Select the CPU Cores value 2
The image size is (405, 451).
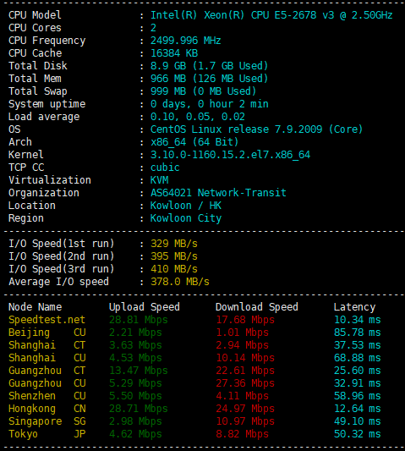point(154,28)
